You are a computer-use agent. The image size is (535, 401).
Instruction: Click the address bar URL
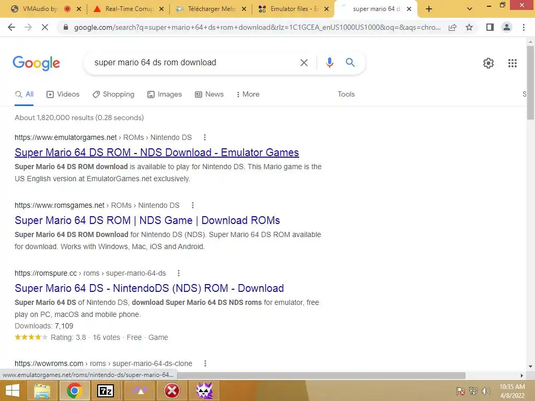257,27
